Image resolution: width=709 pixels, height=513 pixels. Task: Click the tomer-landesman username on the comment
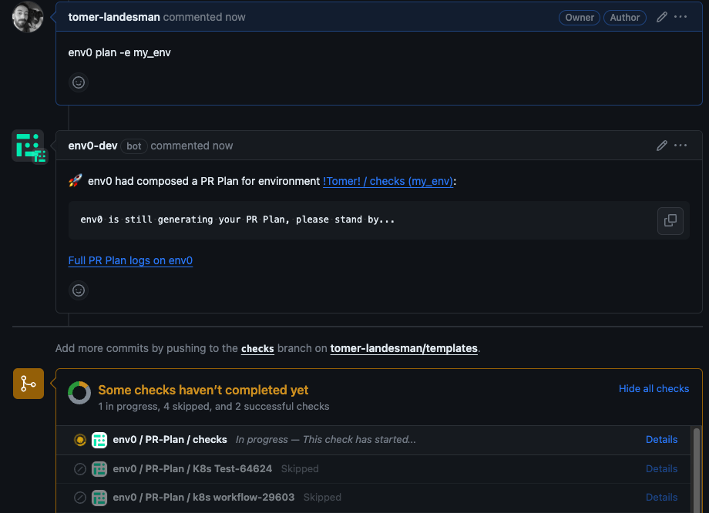[x=114, y=17]
